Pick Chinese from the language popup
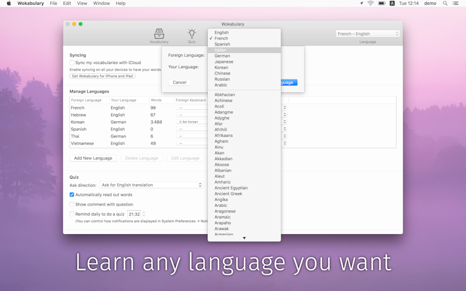Viewport: 466px width, 291px height. pos(244,73)
